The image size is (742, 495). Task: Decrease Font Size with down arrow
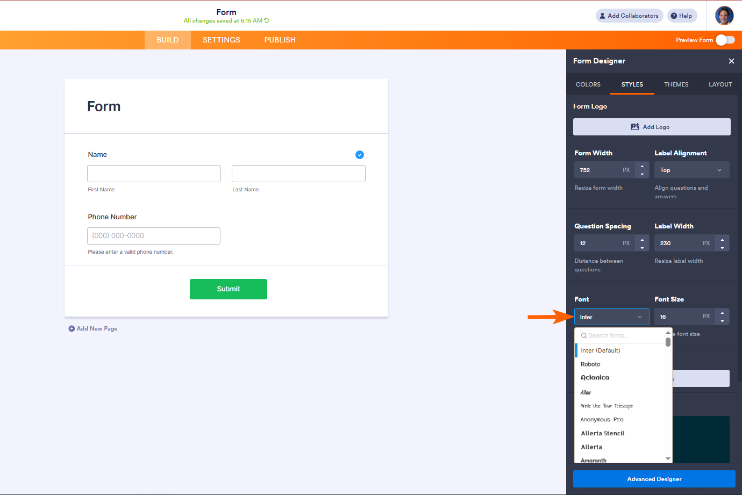click(x=722, y=321)
